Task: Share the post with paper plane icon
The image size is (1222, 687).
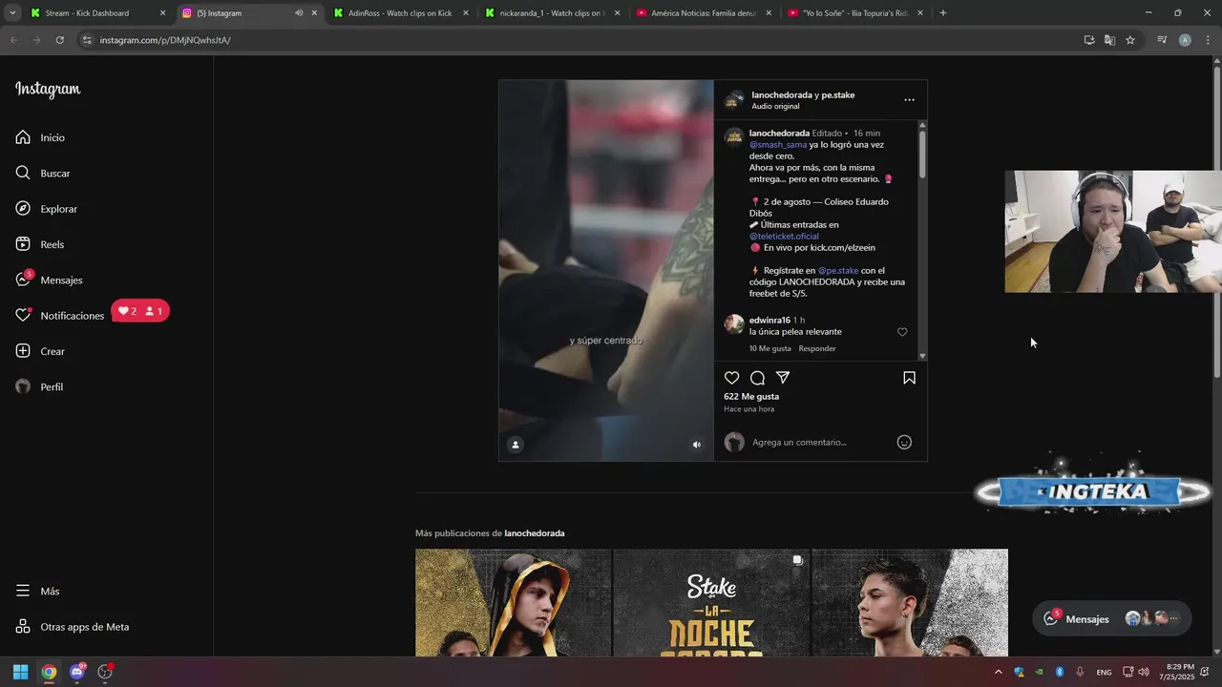Action: (783, 378)
